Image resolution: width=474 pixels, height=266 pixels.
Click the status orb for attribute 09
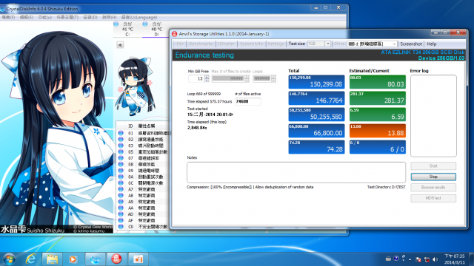pyautogui.click(x=121, y=171)
